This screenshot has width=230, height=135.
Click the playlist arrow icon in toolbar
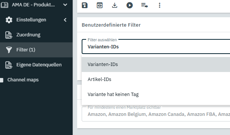(145, 5)
